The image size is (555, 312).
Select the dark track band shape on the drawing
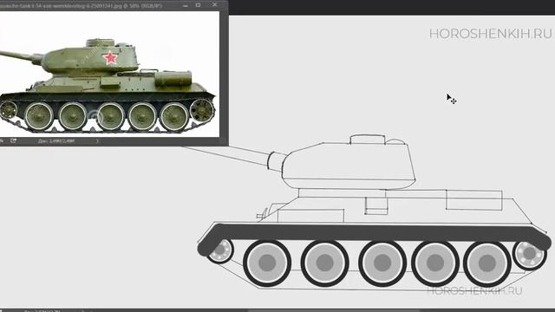[374, 234]
